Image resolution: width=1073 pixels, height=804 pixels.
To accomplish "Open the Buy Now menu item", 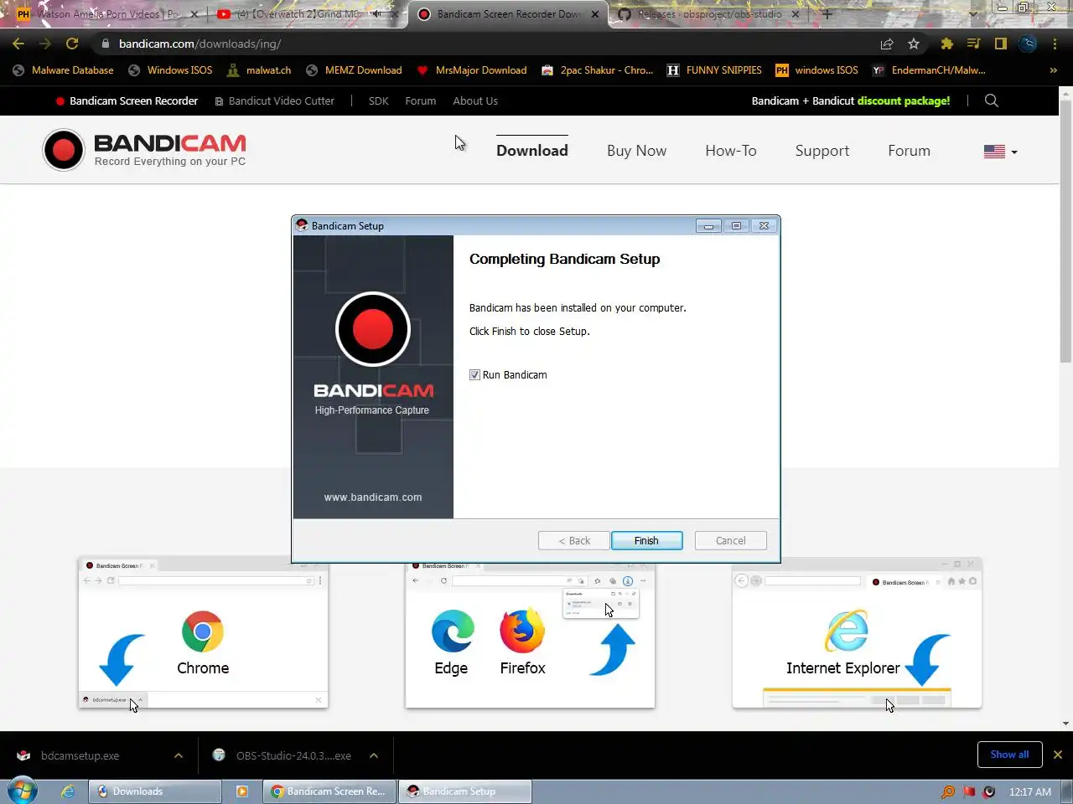I will [637, 151].
